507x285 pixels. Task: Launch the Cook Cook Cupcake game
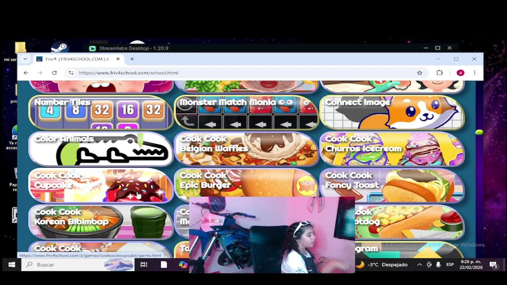(101, 185)
